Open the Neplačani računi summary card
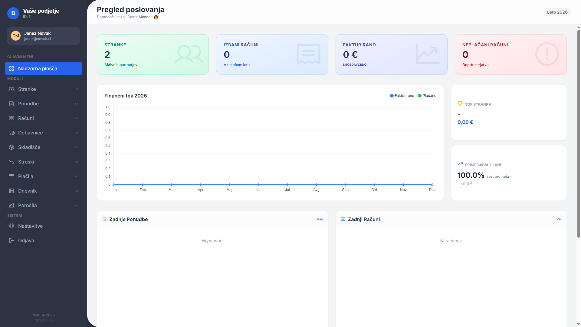The image size is (581, 327). click(510, 54)
